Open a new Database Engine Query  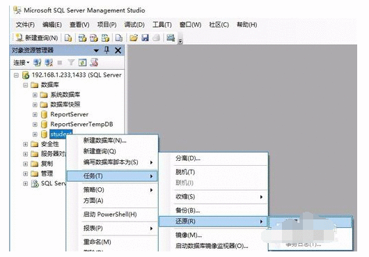(x=68, y=38)
